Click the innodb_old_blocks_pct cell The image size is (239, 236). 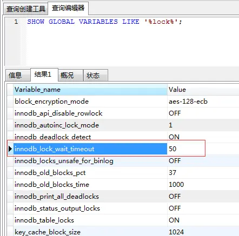(90, 173)
